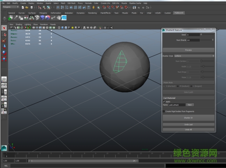Click the solid blue cube icon in the viewport toolbar

click(x=62, y=28)
